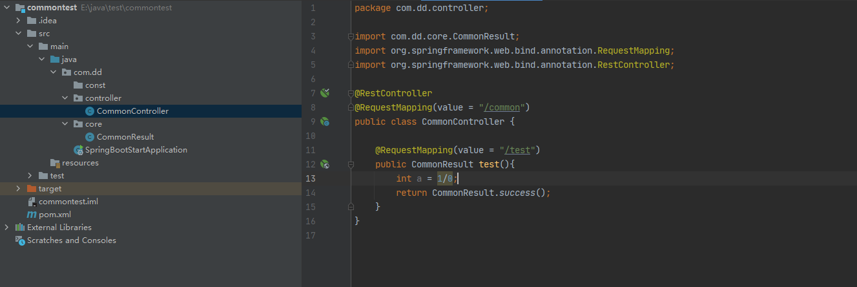Click the 1/0 expression on line 13

(x=445, y=178)
